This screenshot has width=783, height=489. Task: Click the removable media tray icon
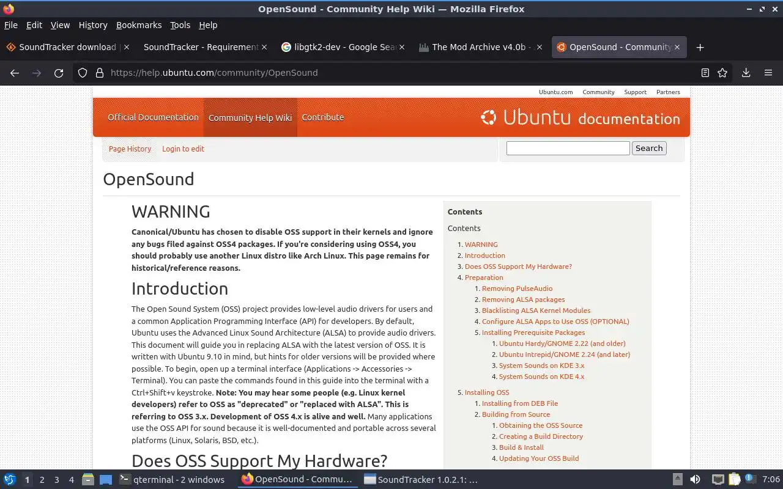tap(678, 480)
